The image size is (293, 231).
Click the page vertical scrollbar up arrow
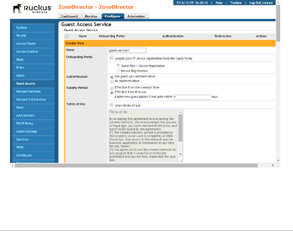click(x=278, y=3)
